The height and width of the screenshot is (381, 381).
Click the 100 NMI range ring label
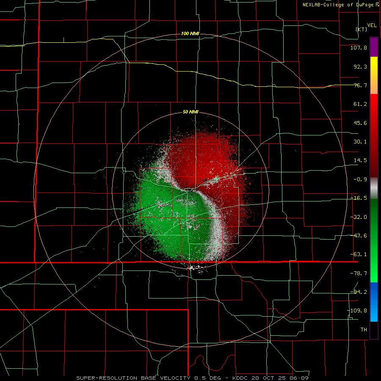pyautogui.click(x=190, y=33)
